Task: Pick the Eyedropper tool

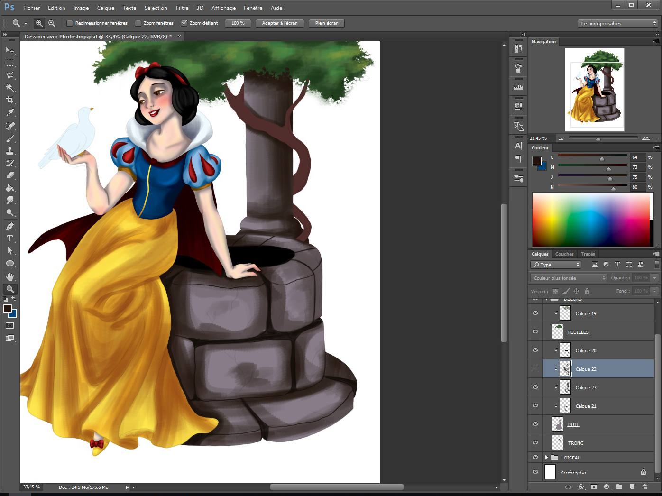Action: (10, 113)
